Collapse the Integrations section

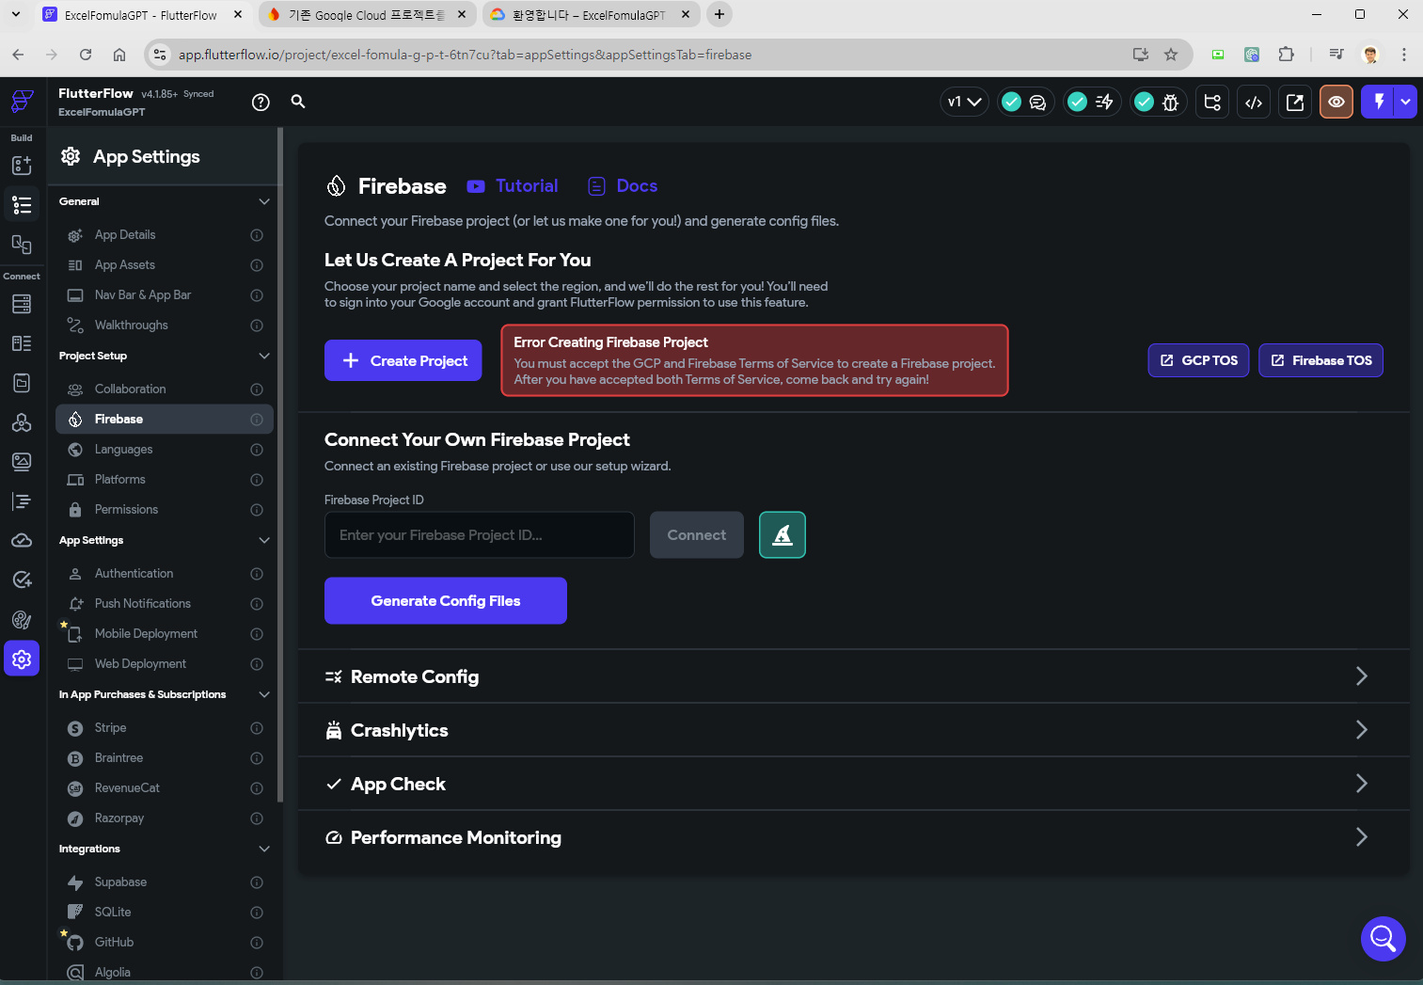(x=264, y=849)
